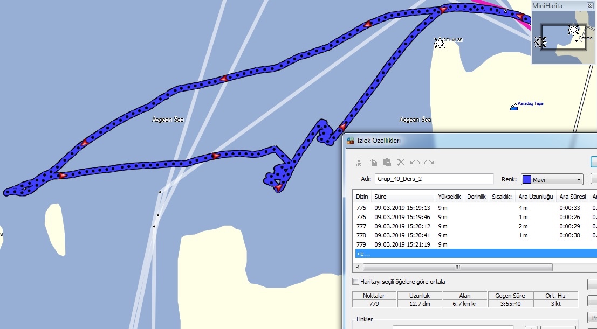
Task: Select track point row 779
Action: coord(475,244)
